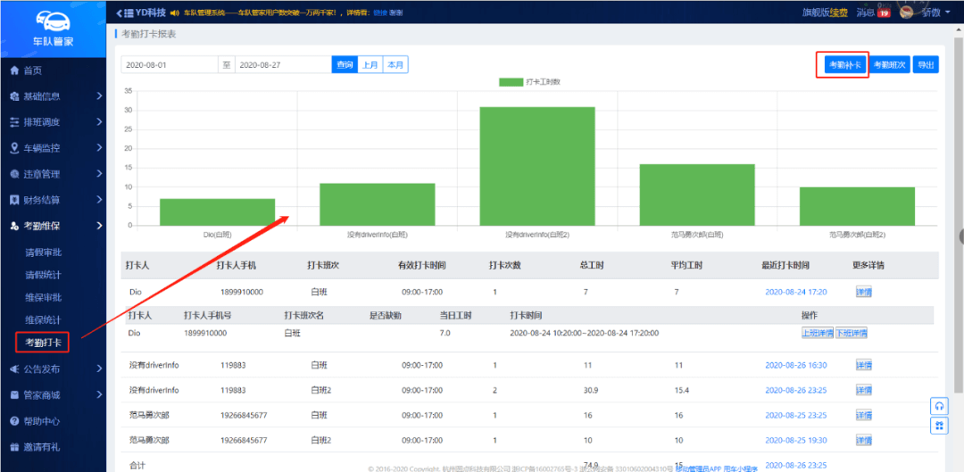Click the speaker announcement icon in top bar
The width and height of the screenshot is (964, 472).
tap(175, 12)
